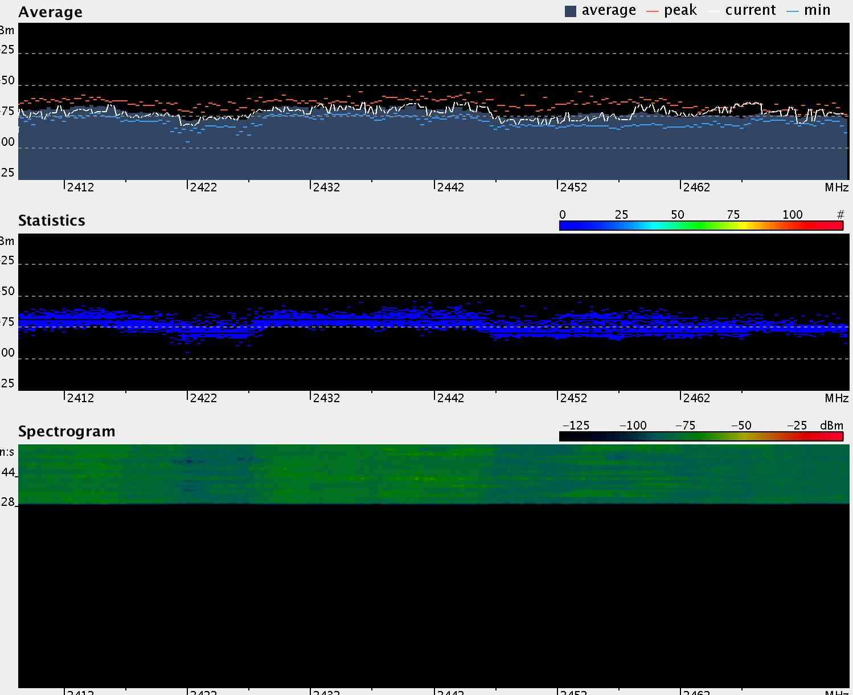Click the blue min legend line marker
Viewport: 853px width, 695px height.
[792, 11]
